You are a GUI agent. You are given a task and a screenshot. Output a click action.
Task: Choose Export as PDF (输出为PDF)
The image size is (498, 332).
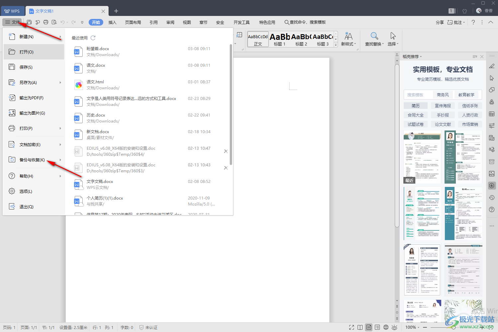coord(34,98)
